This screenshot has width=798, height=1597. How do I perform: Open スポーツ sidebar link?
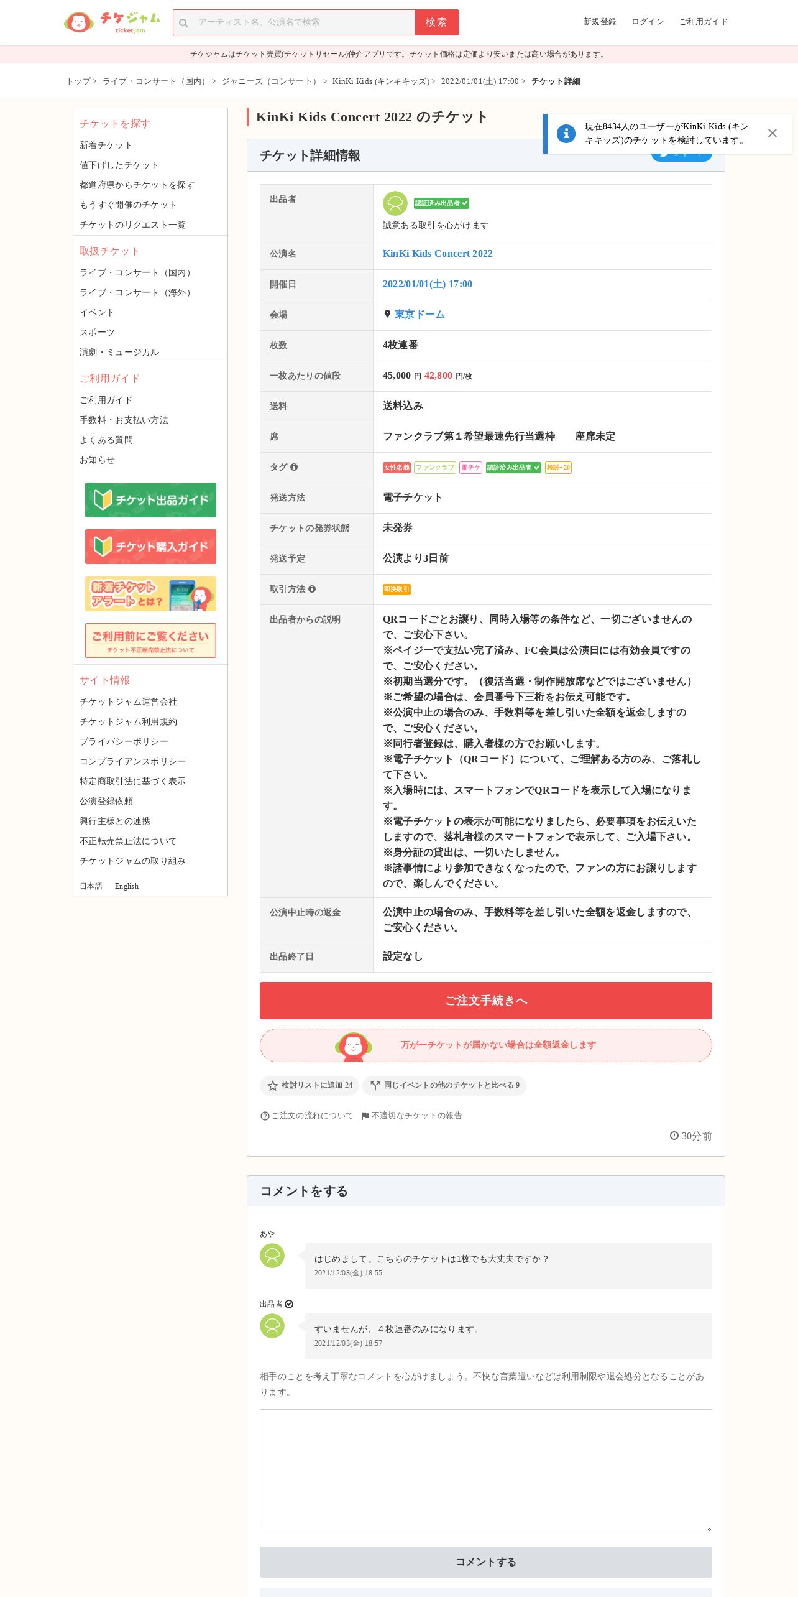(x=97, y=333)
